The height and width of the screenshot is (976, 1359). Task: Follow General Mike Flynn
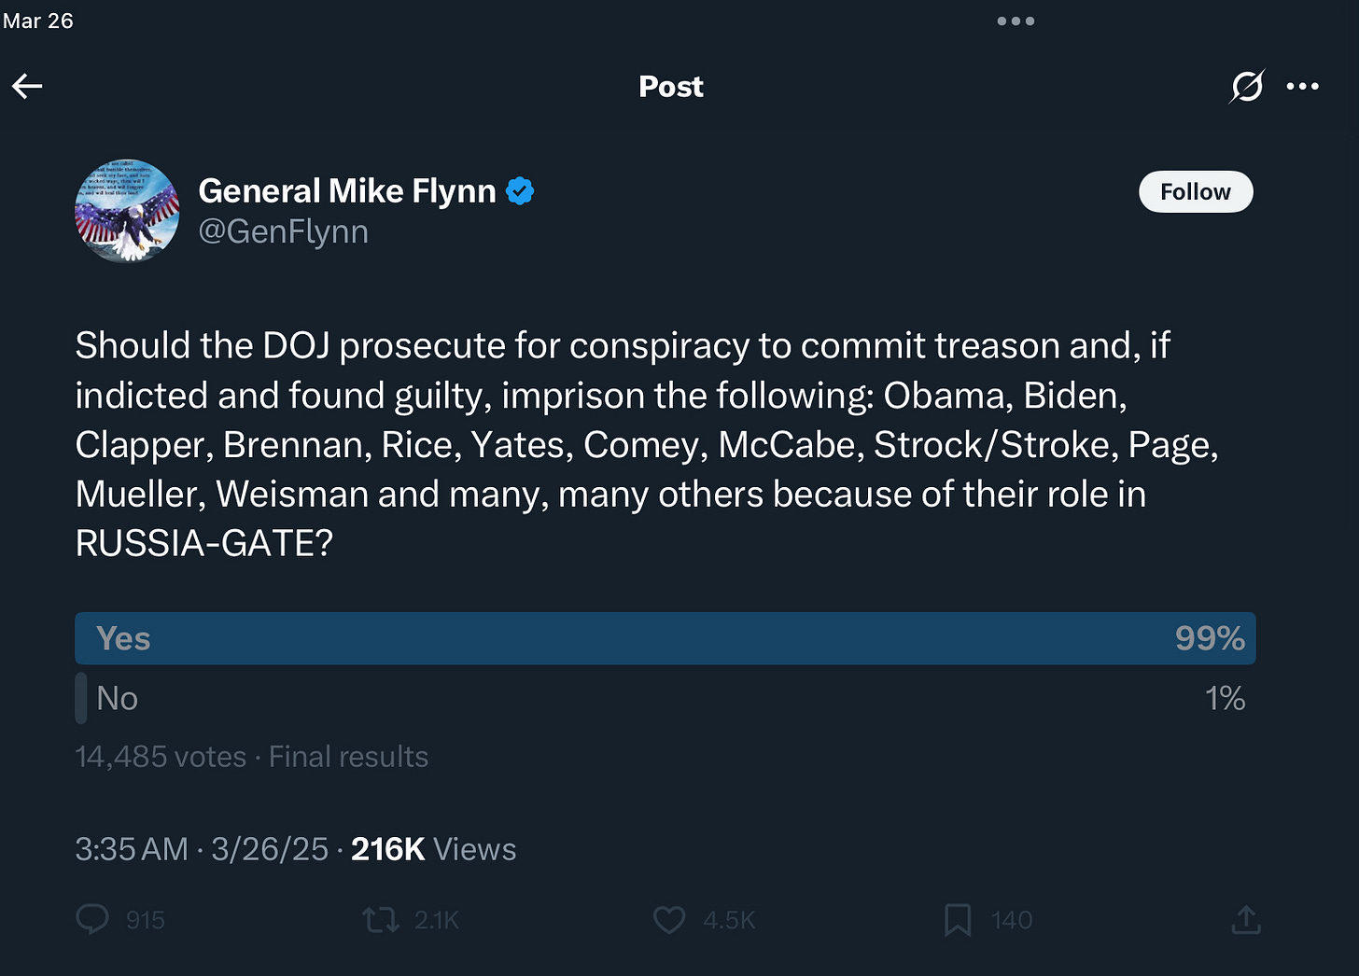1196,191
